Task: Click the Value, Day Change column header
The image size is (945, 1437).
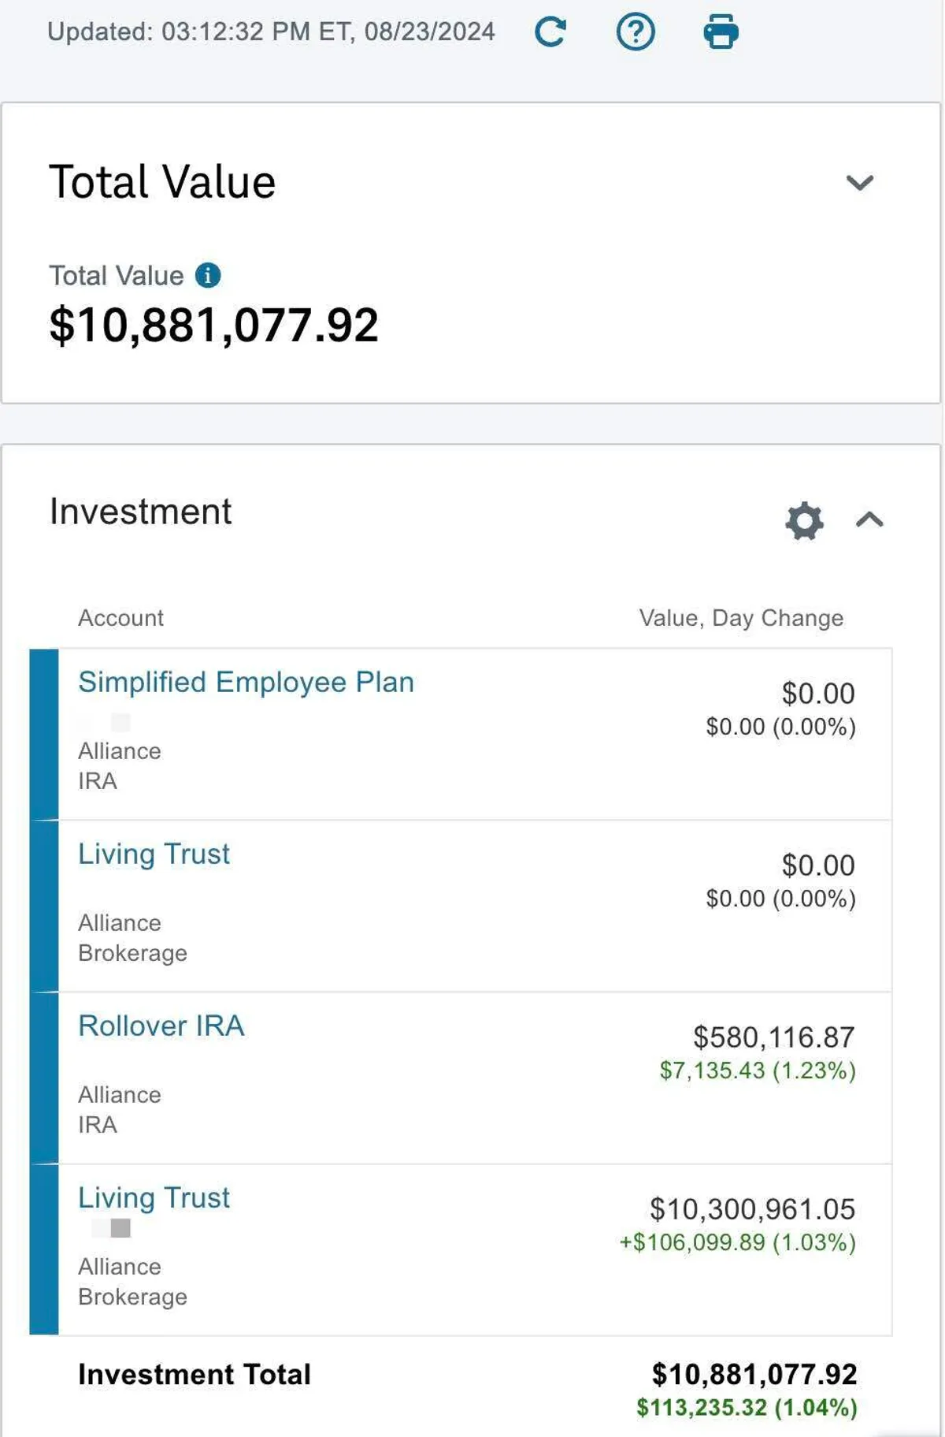Action: (x=740, y=618)
